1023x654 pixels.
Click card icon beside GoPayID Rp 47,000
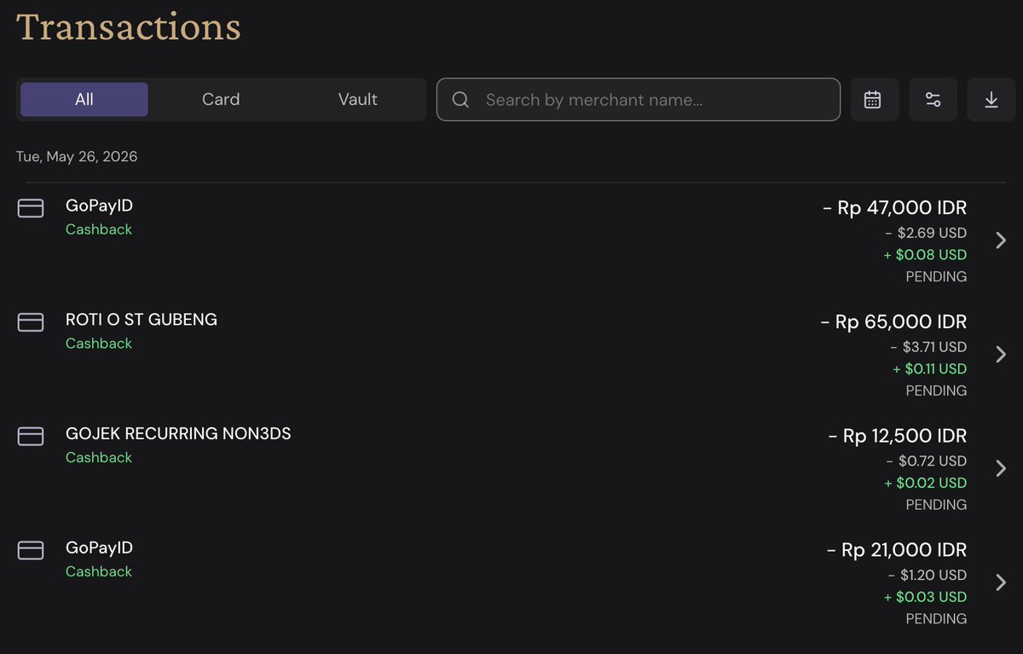(x=31, y=208)
